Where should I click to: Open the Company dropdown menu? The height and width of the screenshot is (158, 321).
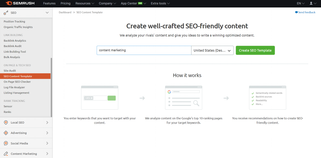click(x=107, y=4)
